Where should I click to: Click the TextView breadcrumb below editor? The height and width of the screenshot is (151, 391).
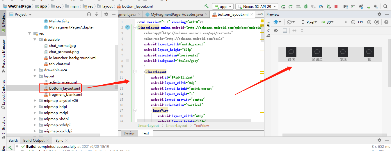tap(201, 126)
